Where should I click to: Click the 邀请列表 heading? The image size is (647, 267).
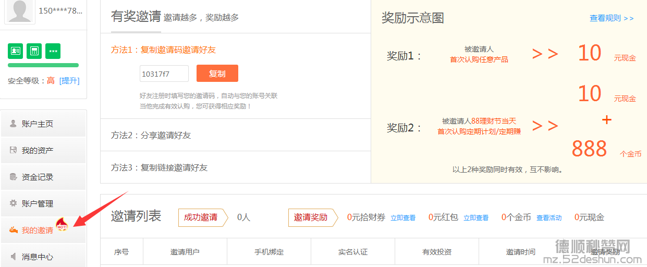pyautogui.click(x=136, y=216)
